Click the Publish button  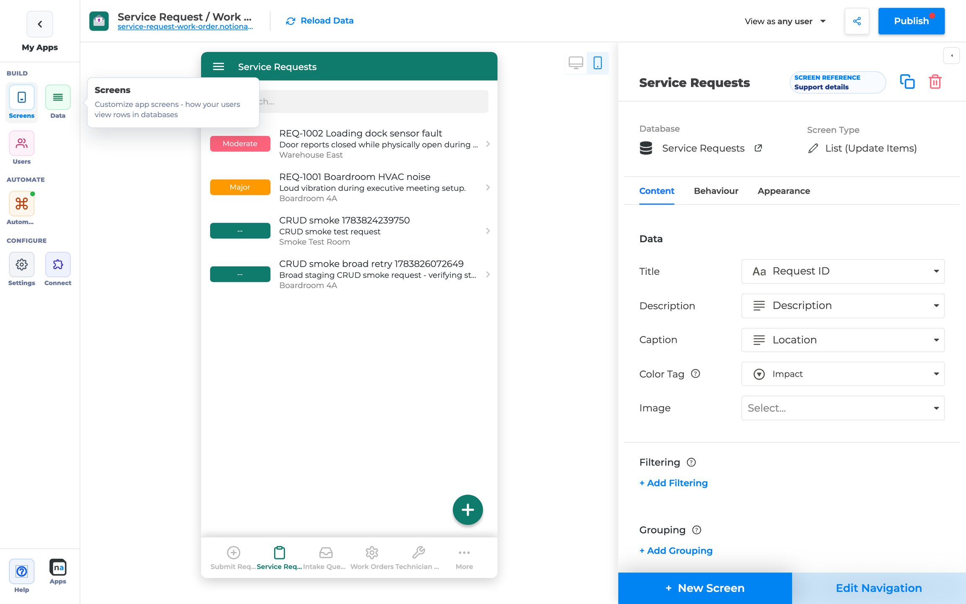point(911,21)
